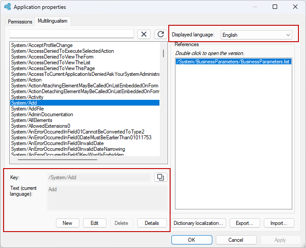Switch to the Permissions tab

(20, 22)
